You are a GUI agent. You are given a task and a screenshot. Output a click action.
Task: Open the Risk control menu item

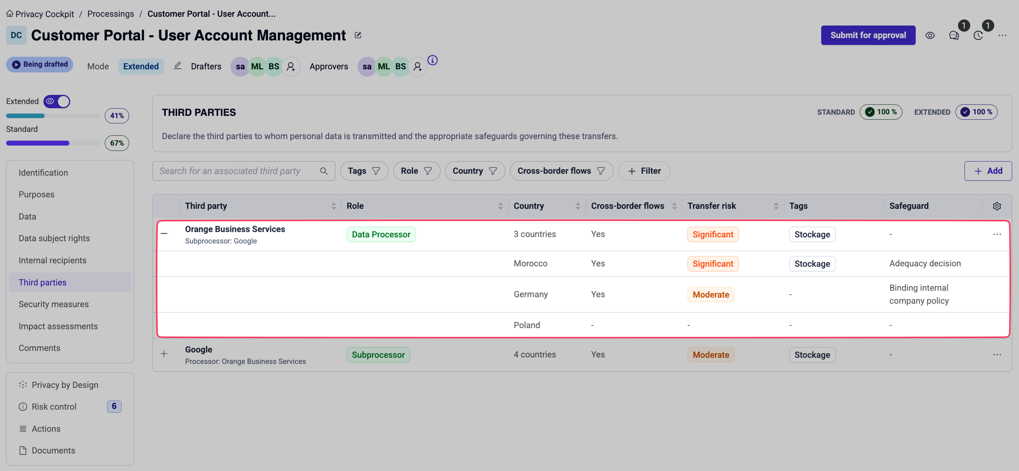pos(54,407)
